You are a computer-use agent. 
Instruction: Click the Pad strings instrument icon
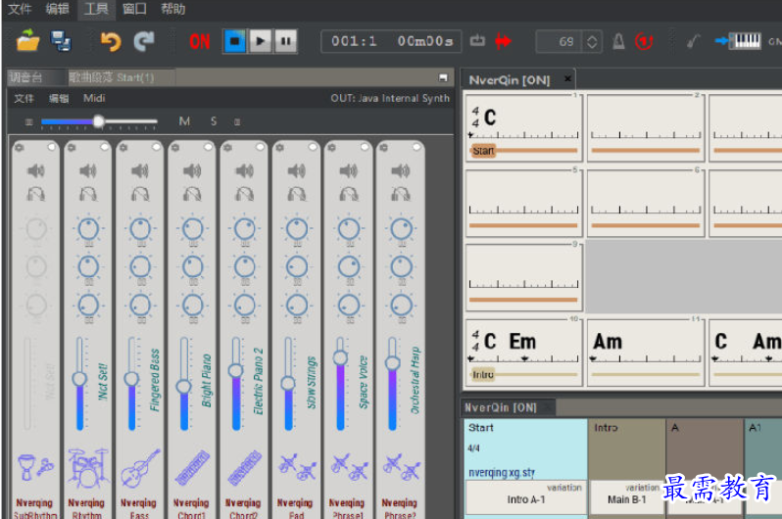[297, 468]
